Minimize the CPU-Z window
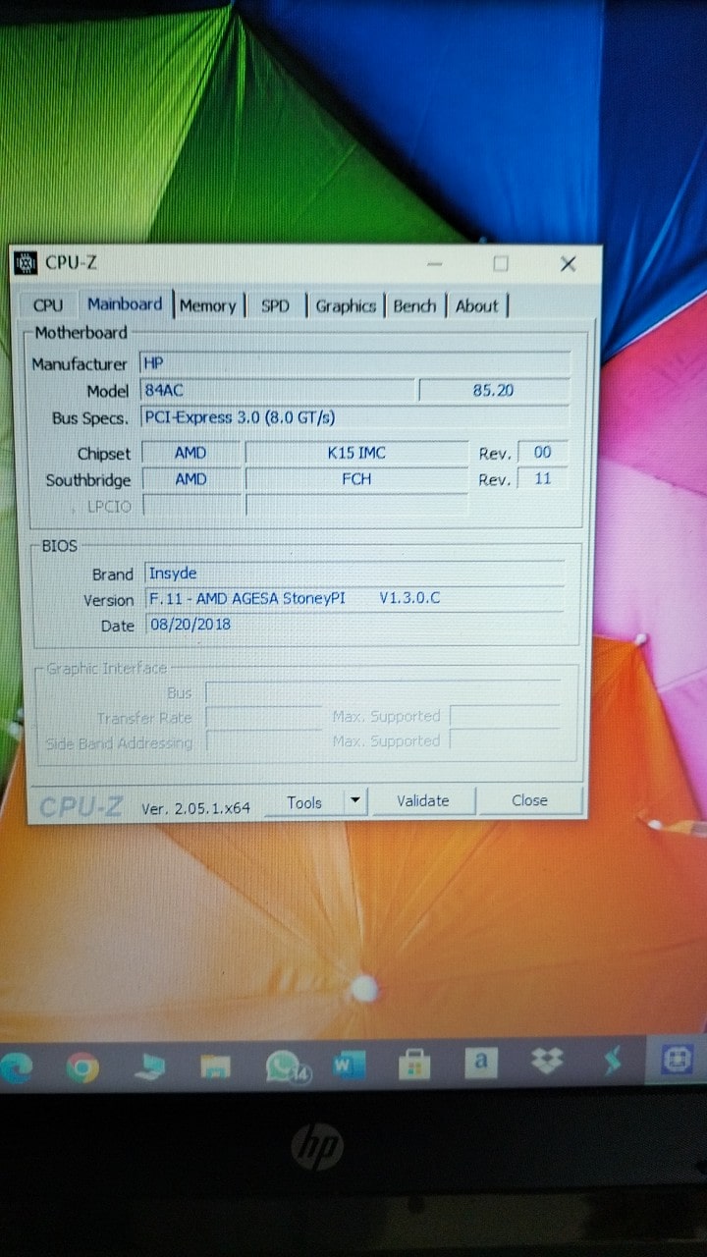Screen dimensions: 707x1257 point(435,264)
